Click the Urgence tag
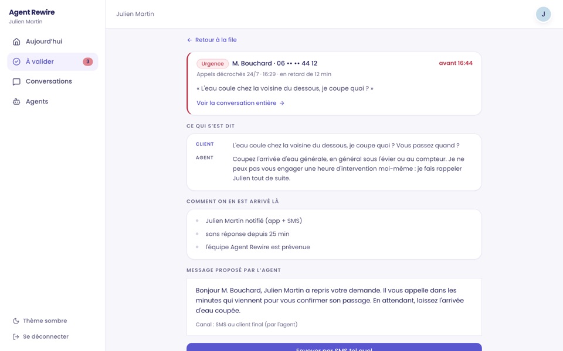 pos(212,64)
